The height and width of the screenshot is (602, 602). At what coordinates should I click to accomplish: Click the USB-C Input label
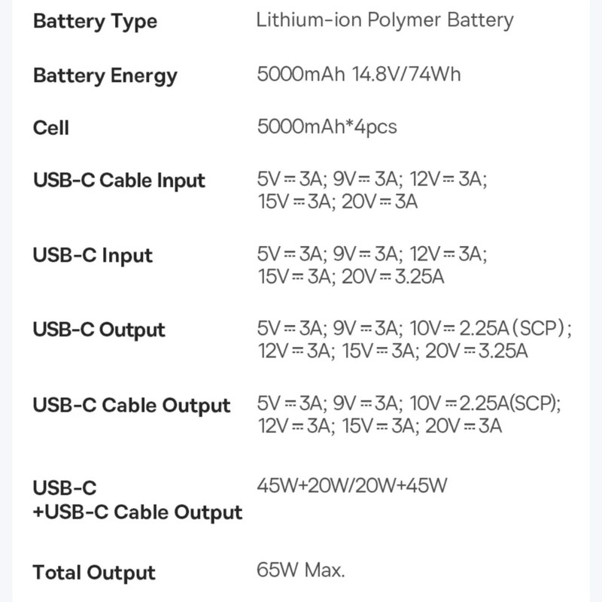point(93,255)
